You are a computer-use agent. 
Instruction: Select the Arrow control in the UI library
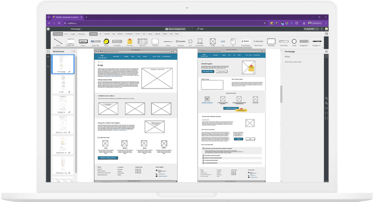[57, 42]
